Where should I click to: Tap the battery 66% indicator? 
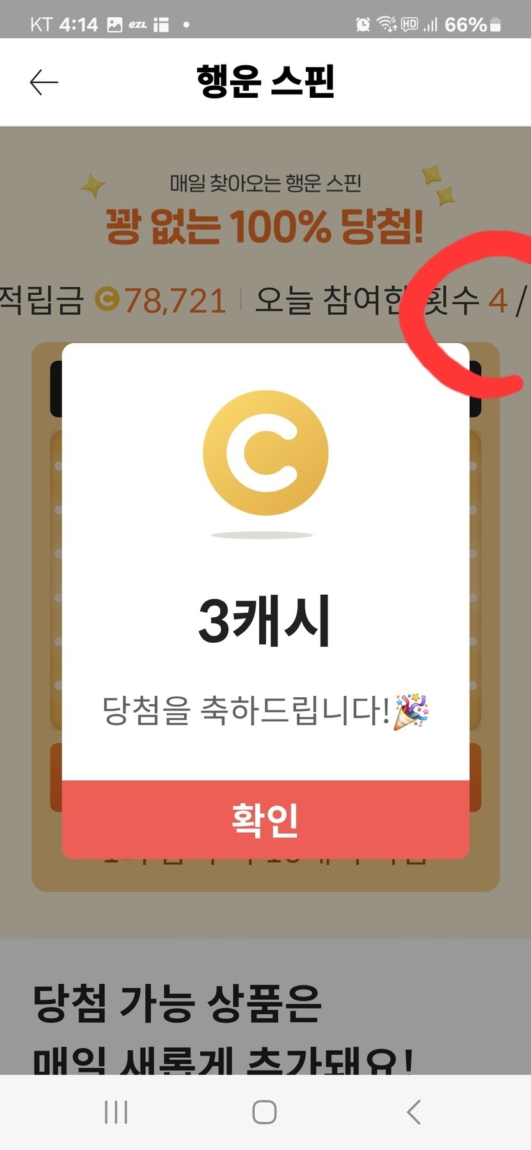473,24
